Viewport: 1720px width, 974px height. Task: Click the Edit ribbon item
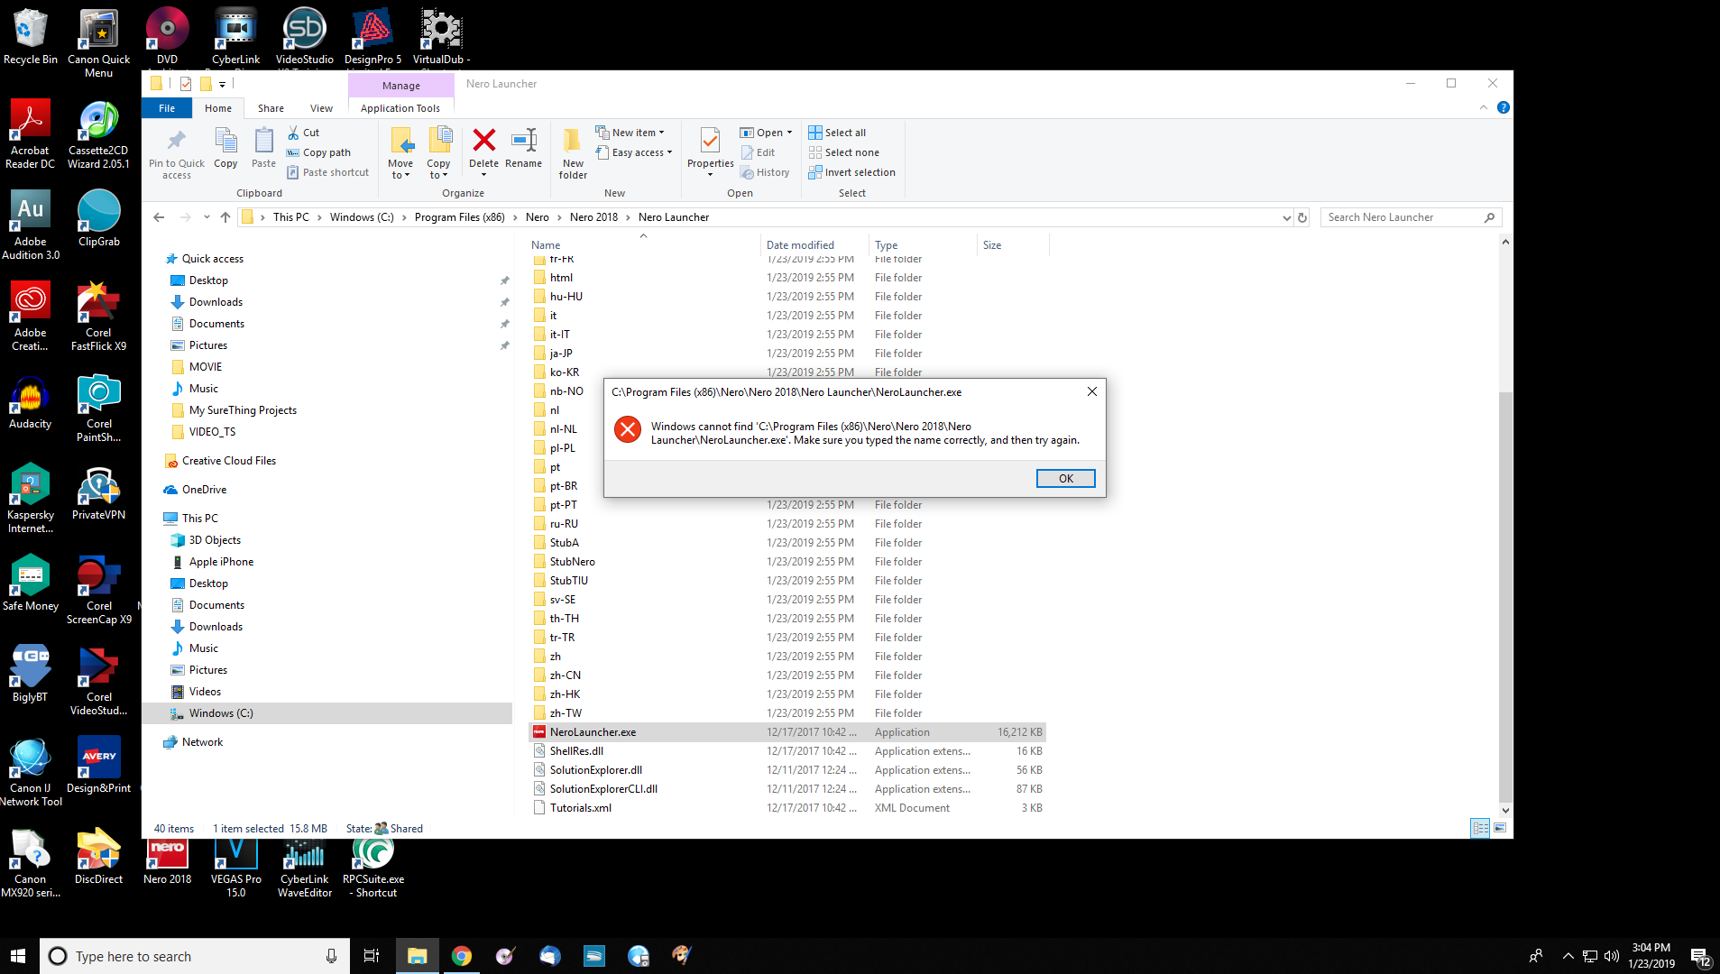(758, 152)
